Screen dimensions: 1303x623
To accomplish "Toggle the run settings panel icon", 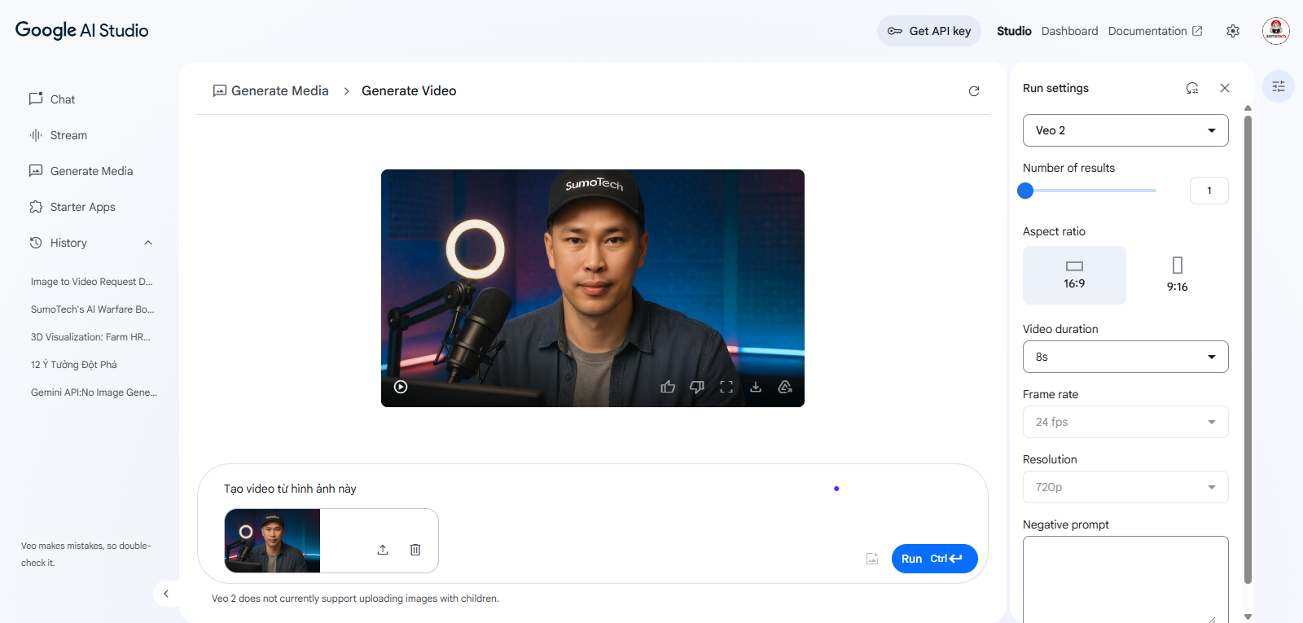I will coord(1279,86).
